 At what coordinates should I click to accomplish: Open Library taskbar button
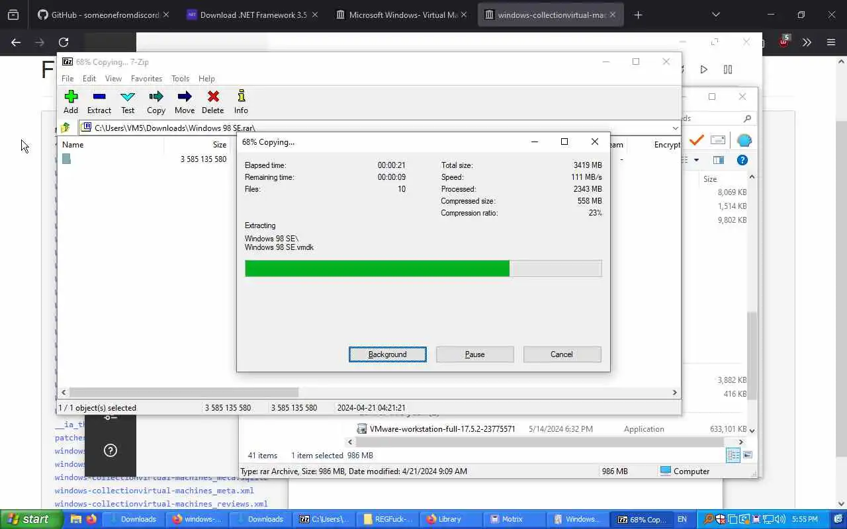449,519
